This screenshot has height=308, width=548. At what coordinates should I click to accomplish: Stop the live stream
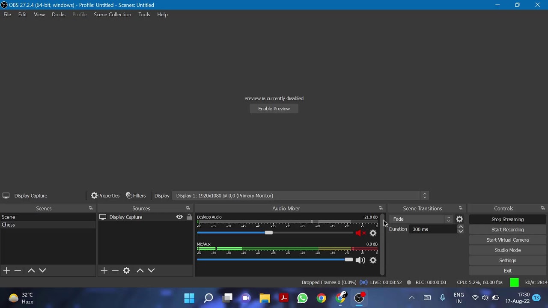point(508,219)
